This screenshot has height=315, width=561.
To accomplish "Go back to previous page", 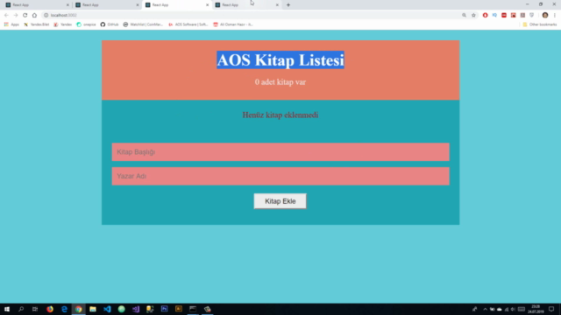I will 6,15.
